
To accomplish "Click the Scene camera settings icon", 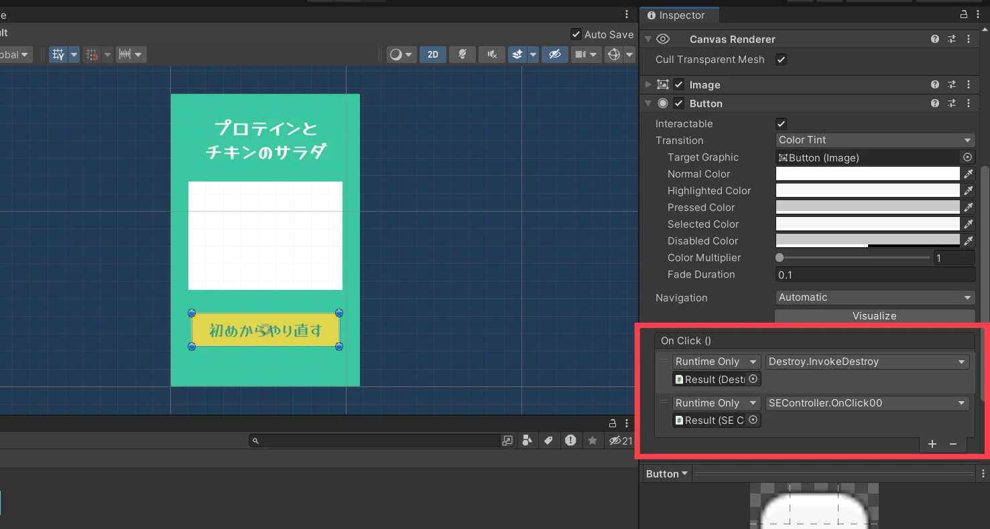I will pos(580,55).
